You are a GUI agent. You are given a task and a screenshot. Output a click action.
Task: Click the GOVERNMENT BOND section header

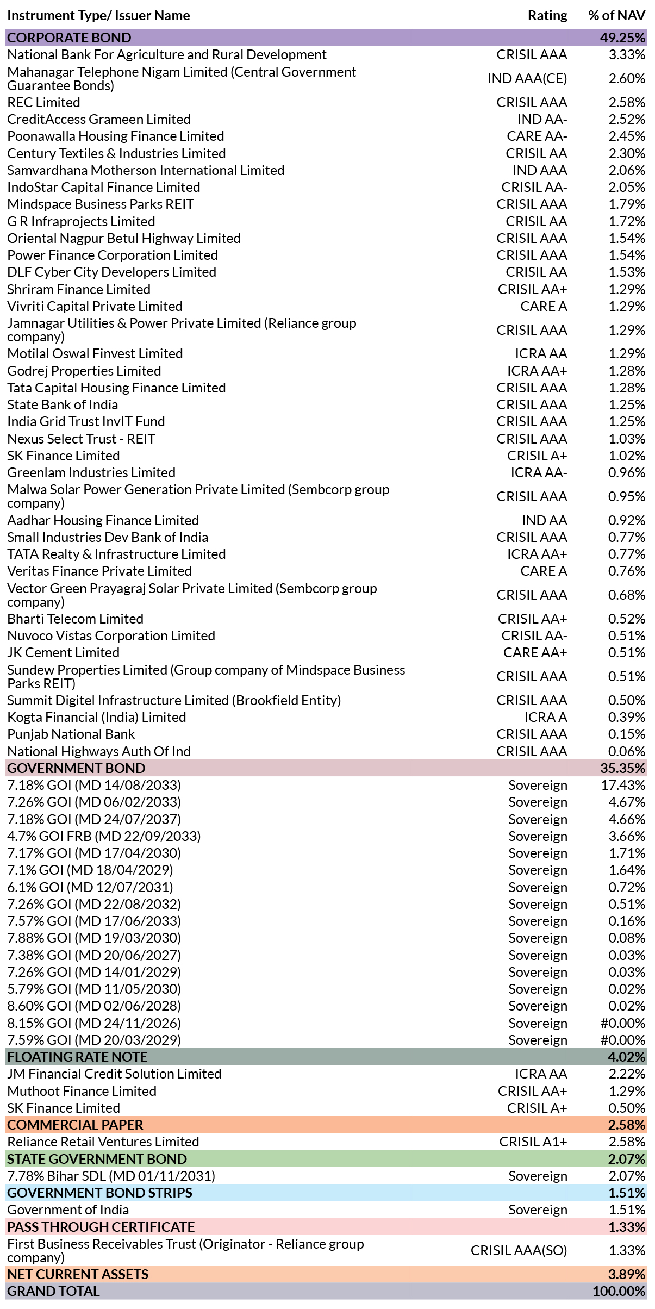click(x=326, y=768)
